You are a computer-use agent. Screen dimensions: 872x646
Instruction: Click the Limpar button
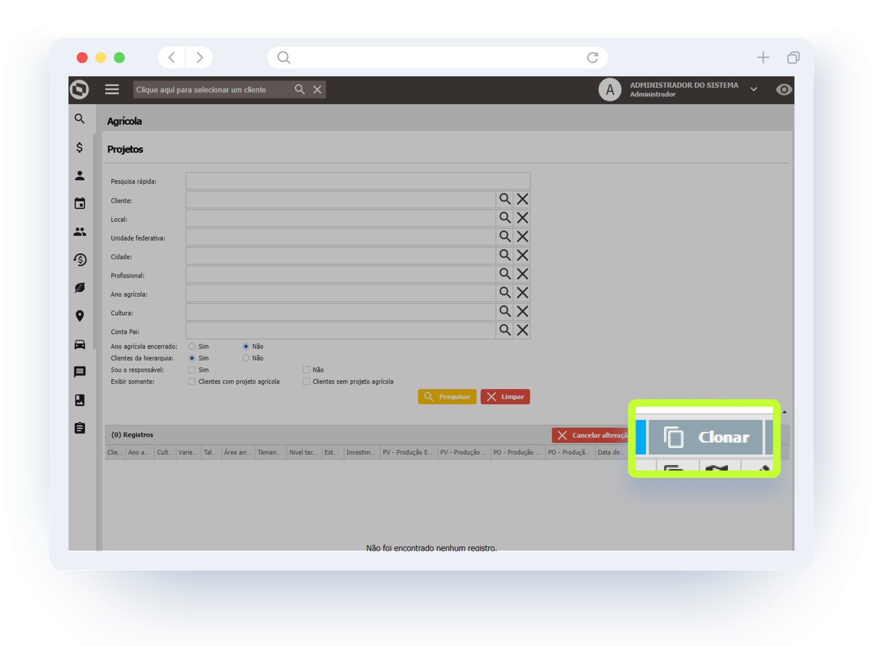(505, 397)
